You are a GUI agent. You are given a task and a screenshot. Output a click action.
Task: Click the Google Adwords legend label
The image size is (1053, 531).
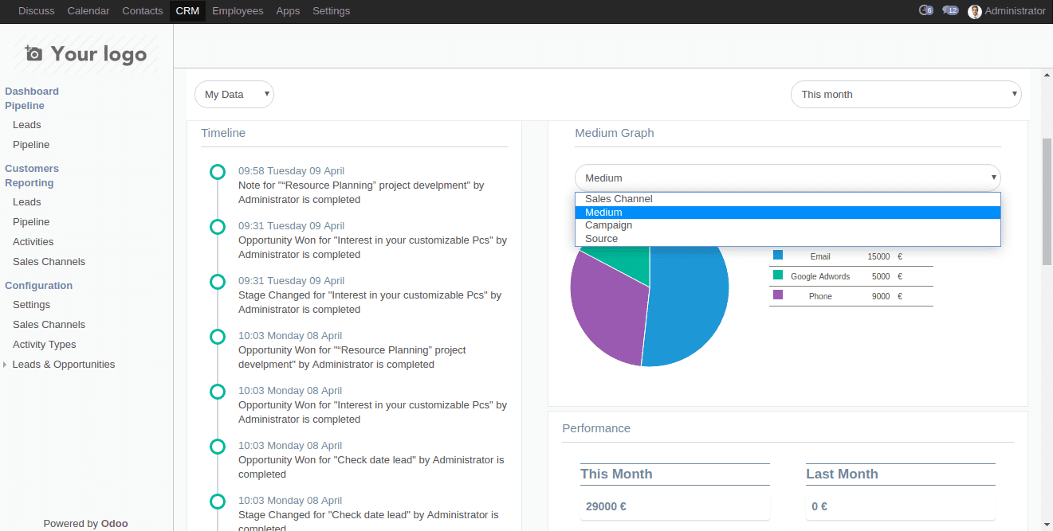coord(820,276)
